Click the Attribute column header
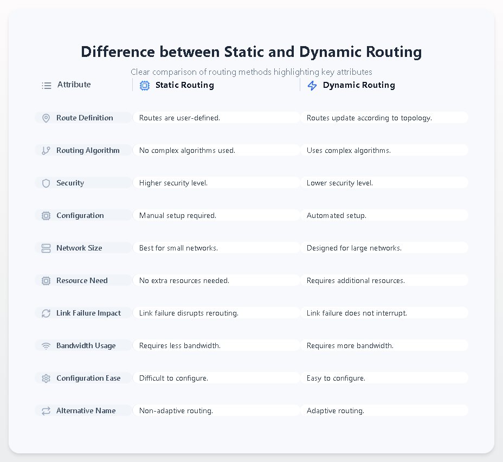This screenshot has height=462, width=503. pyautogui.click(x=74, y=85)
